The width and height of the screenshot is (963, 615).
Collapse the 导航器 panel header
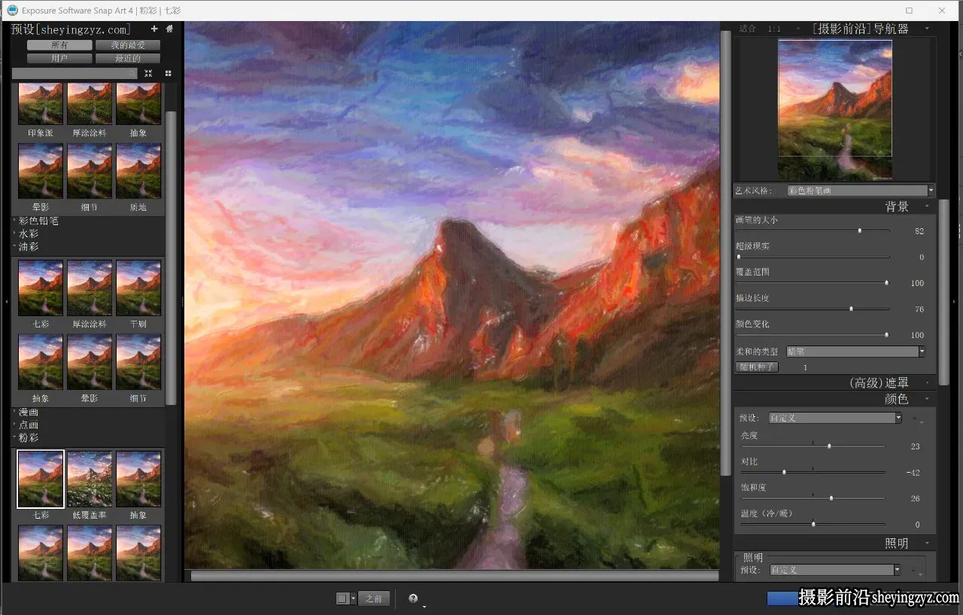pyautogui.click(x=927, y=29)
